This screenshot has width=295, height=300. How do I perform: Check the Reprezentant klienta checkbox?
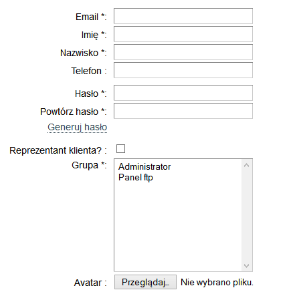pyautogui.click(x=120, y=148)
